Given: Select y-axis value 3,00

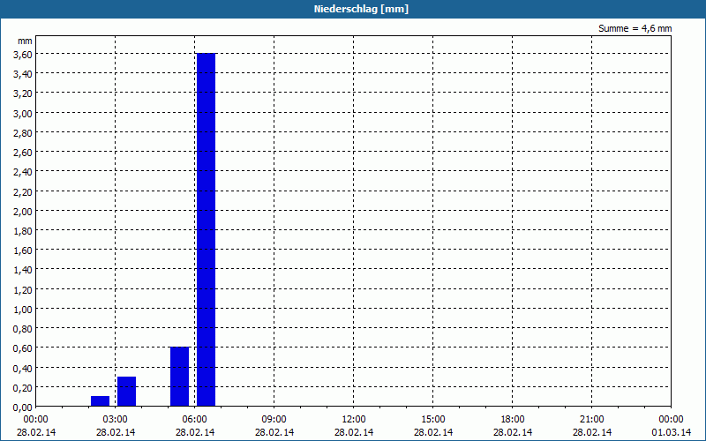Looking at the screenshot, I should pos(23,113).
